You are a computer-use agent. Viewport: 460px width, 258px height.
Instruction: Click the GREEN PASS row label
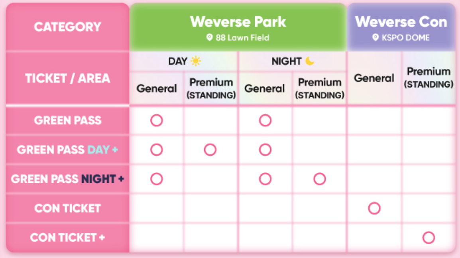click(x=68, y=121)
